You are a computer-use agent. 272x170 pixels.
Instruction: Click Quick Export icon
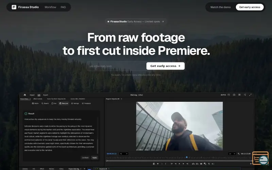click(x=234, y=95)
